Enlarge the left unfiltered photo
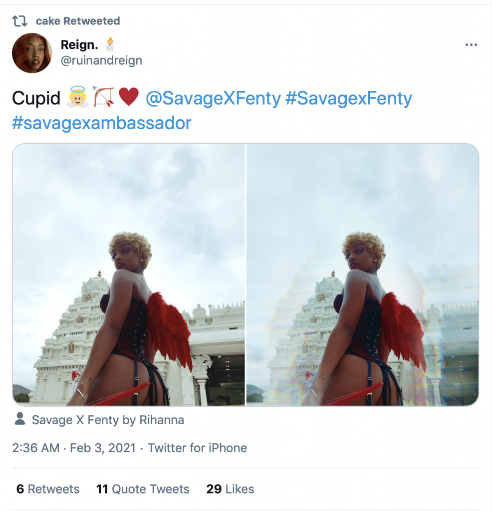 pyautogui.click(x=129, y=274)
